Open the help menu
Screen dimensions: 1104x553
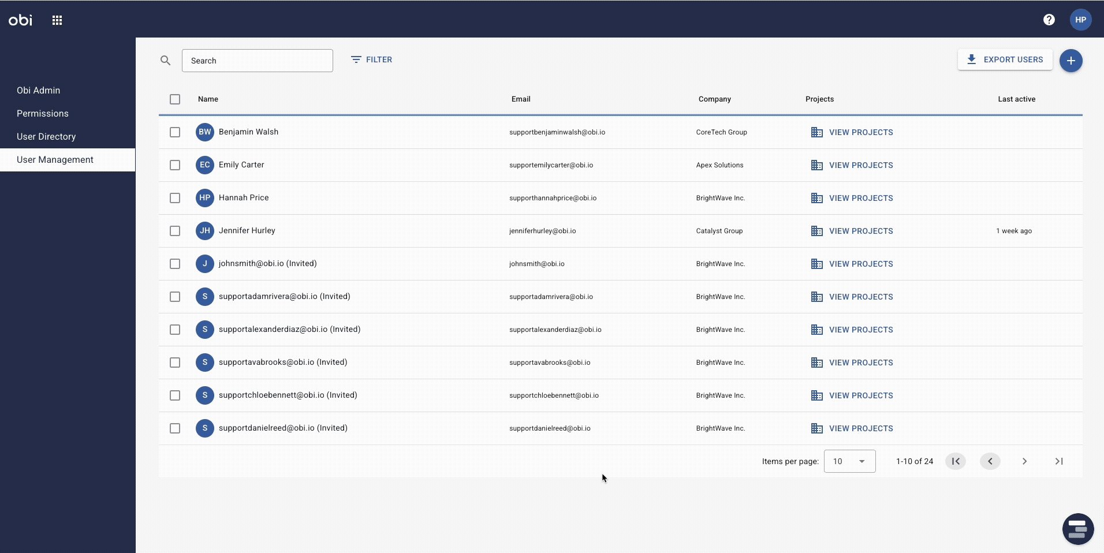point(1049,19)
